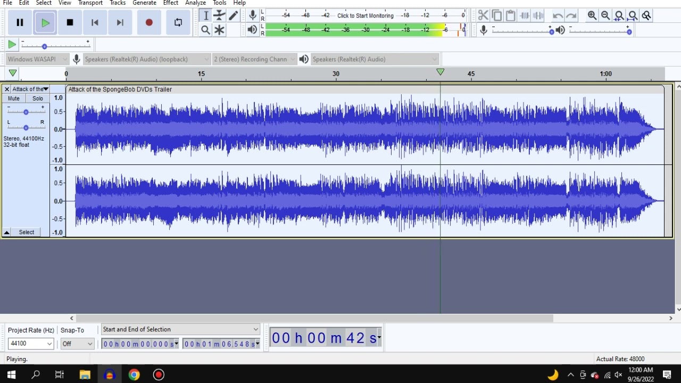Skip to end of the project
The height and width of the screenshot is (383, 681).
point(120,22)
